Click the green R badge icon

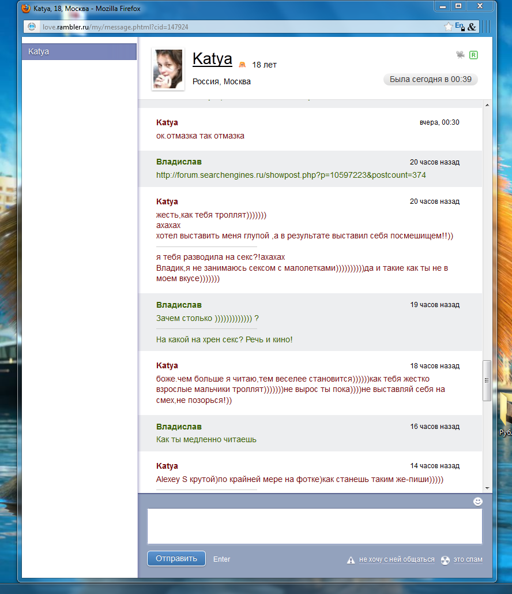pyautogui.click(x=473, y=55)
